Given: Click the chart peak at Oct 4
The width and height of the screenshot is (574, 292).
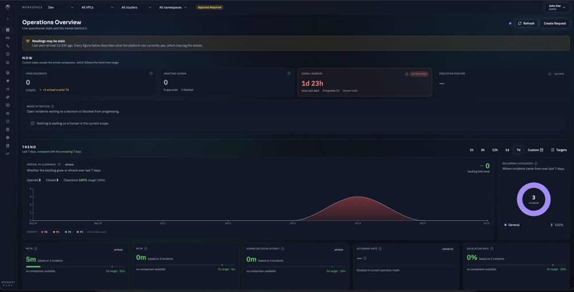Looking at the screenshot, I should (x=358, y=197).
